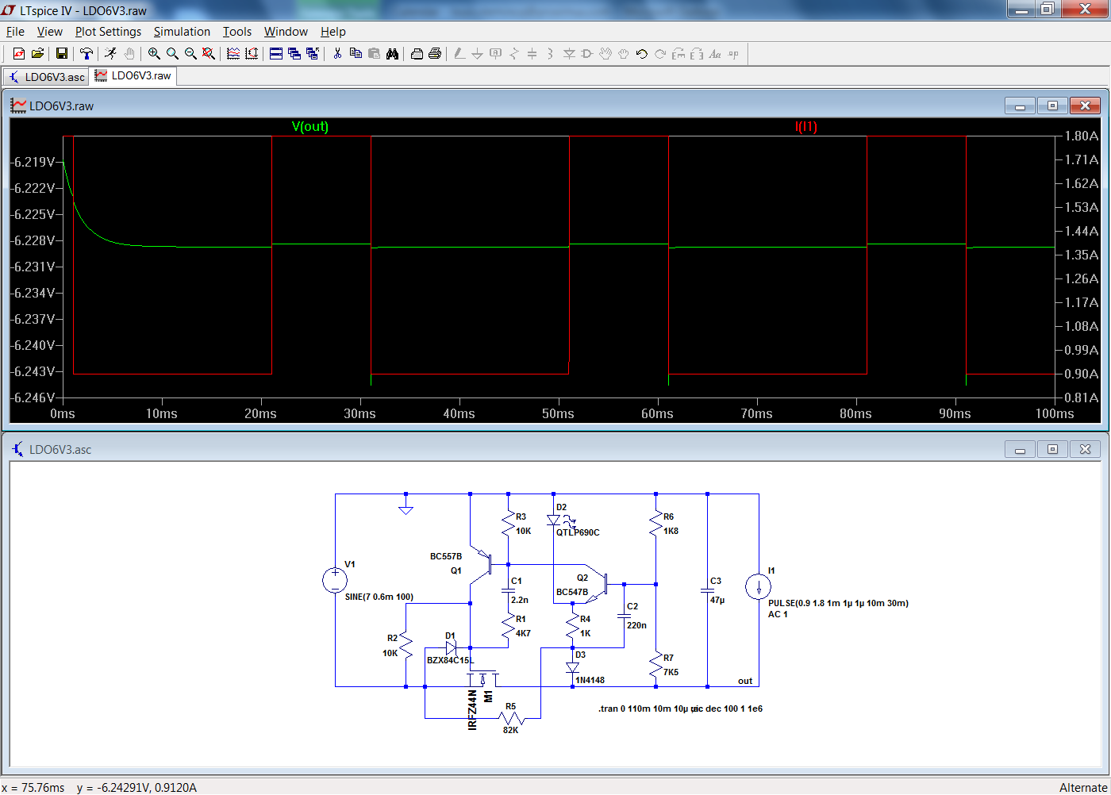Image resolution: width=1111 pixels, height=795 pixels.
Task: Open the File menu
Action: click(15, 32)
